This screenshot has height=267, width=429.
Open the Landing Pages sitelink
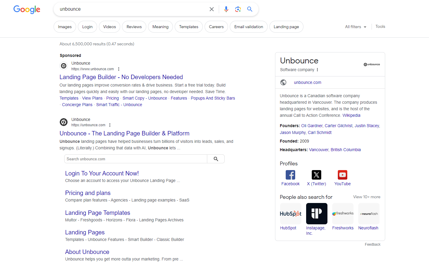click(85, 232)
